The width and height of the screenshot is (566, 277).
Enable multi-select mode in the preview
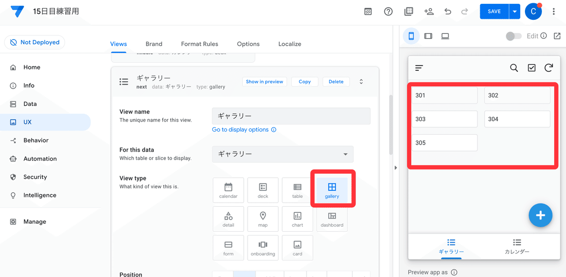click(531, 67)
